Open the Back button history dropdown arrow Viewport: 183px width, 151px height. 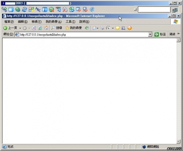pos(20,28)
